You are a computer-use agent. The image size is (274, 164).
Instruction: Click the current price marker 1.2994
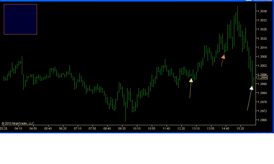pos(262,77)
